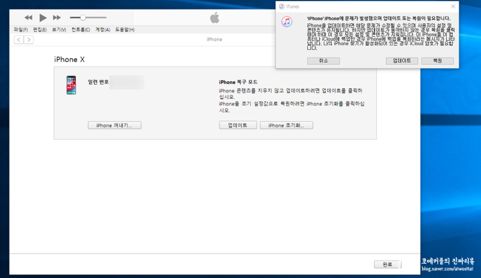Click the iPhone X heading text
Image resolution: width=481 pixels, height=278 pixels.
[69, 59]
